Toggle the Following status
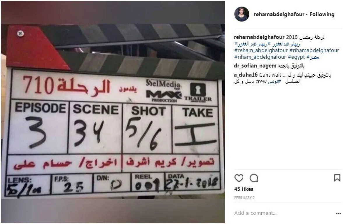This screenshot has height=224, width=350. coord(322,14)
